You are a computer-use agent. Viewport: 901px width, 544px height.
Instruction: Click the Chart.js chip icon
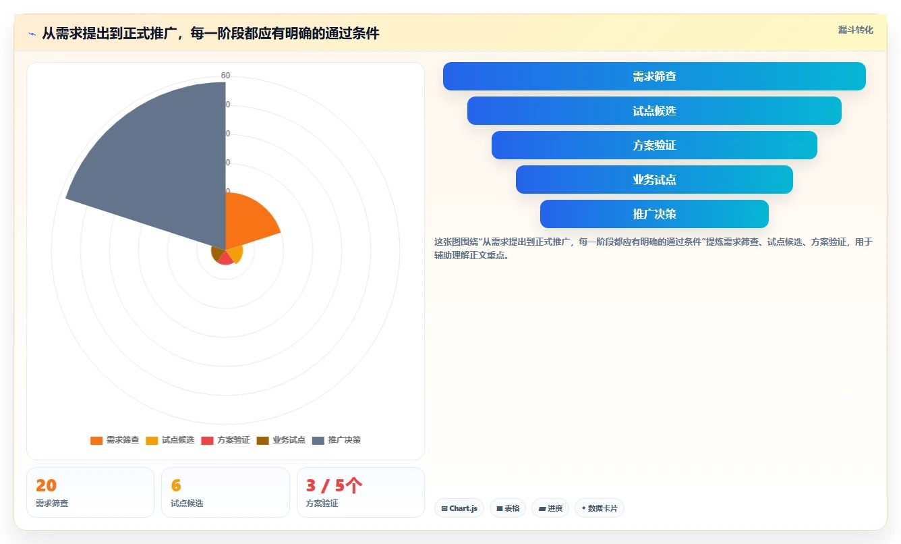pyautogui.click(x=444, y=508)
